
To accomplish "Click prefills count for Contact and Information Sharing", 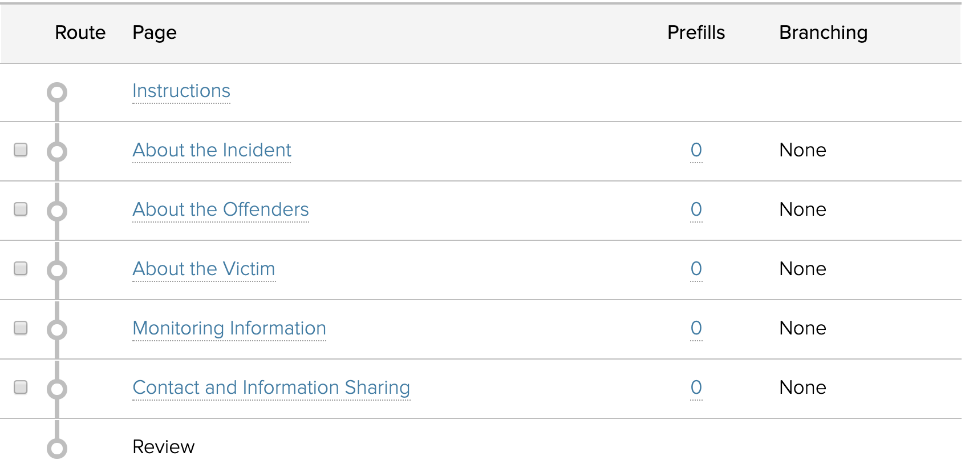I will pos(696,388).
